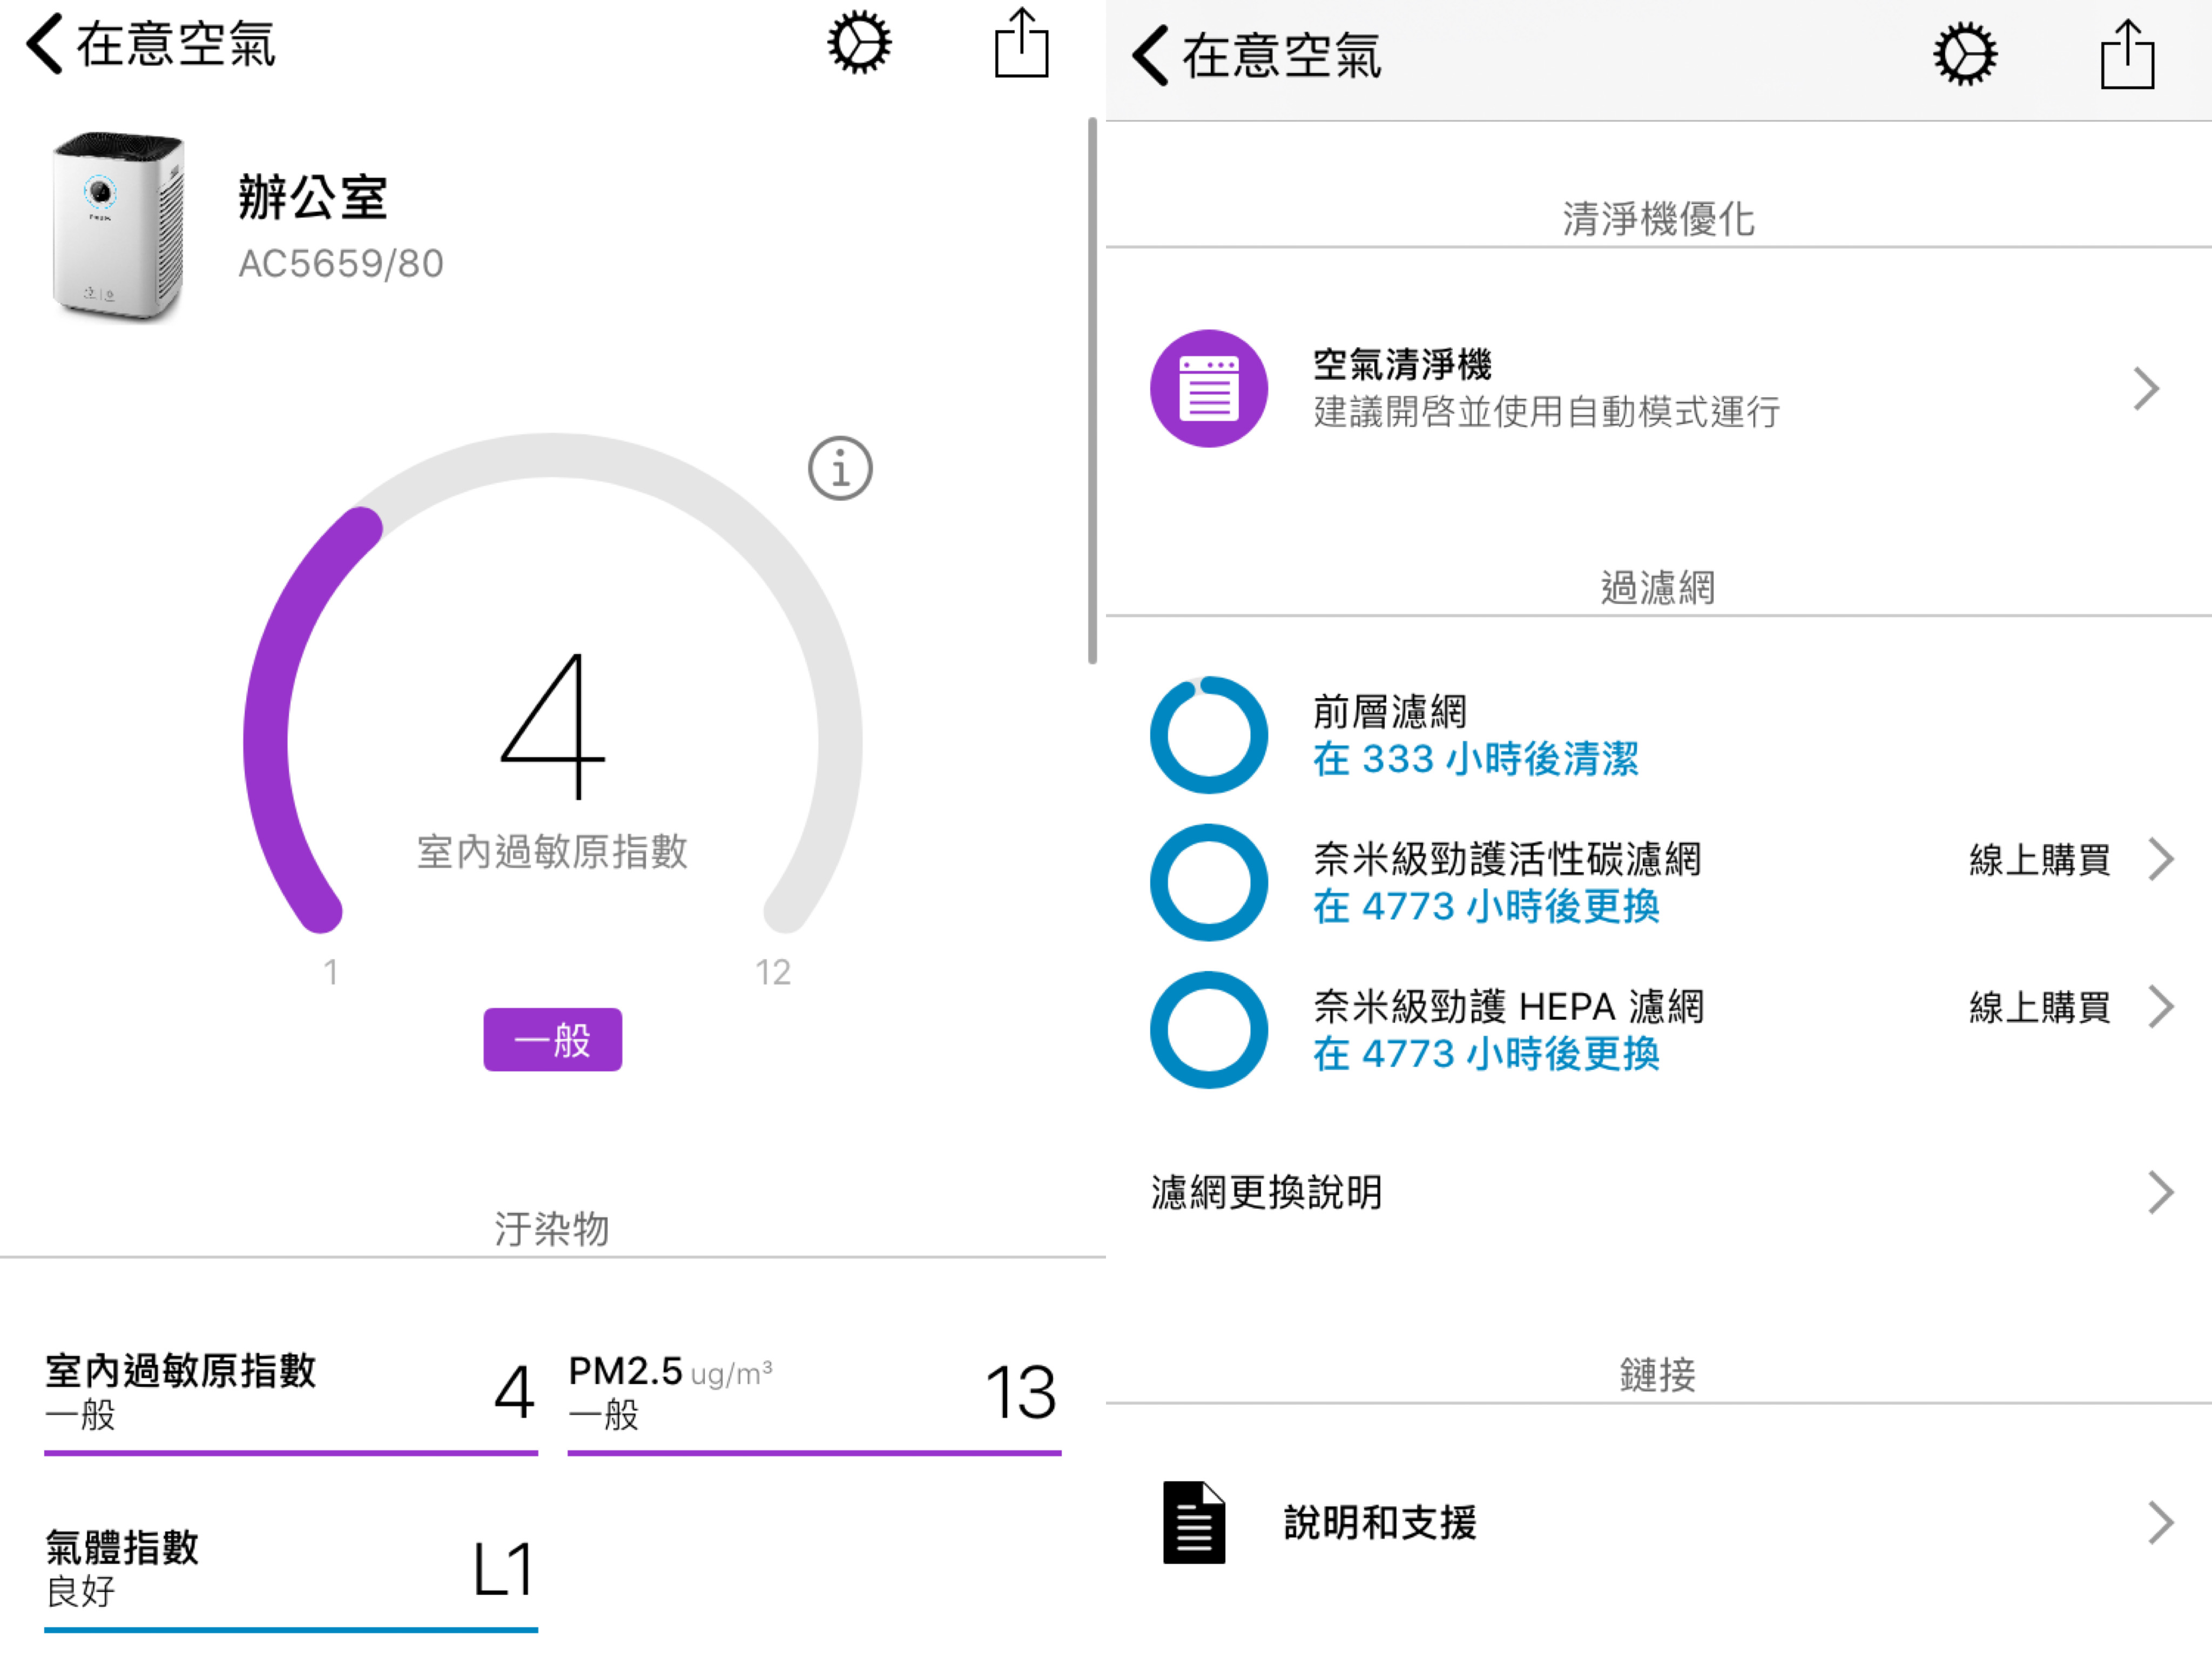Viewport: 2212px width, 1659px height.
Task: Tap 線上購買 for the HEPA filter
Action: coord(2040,1007)
